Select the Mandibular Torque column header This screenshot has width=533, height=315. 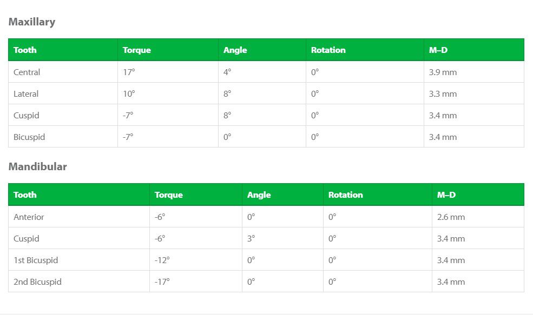coord(169,195)
